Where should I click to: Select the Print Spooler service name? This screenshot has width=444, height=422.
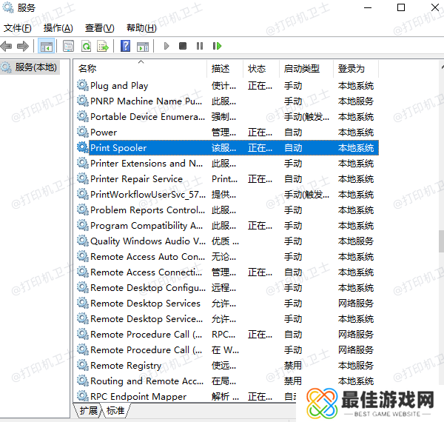[118, 148]
